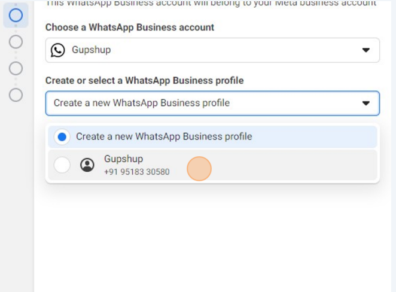This screenshot has width=396, height=292.
Task: Click the Meta business account description text
Action: tap(211, 3)
